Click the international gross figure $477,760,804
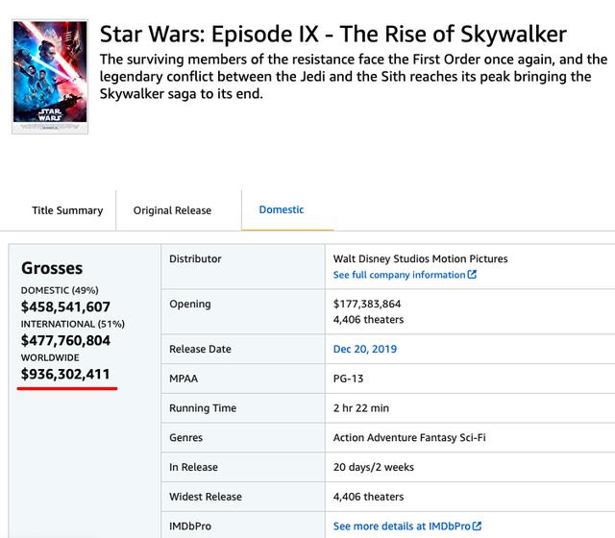 tap(65, 340)
